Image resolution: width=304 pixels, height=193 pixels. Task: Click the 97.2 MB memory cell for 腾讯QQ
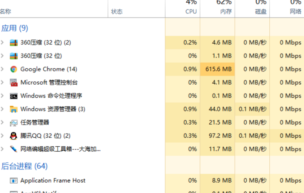point(217,136)
